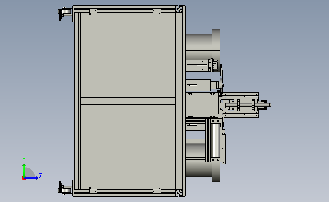Select the lower large cylinder drum flange
Viewport: 329px width, 202px height.
click(x=216, y=172)
